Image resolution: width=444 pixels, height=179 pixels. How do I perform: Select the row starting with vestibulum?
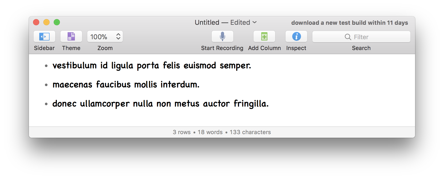[152, 66]
